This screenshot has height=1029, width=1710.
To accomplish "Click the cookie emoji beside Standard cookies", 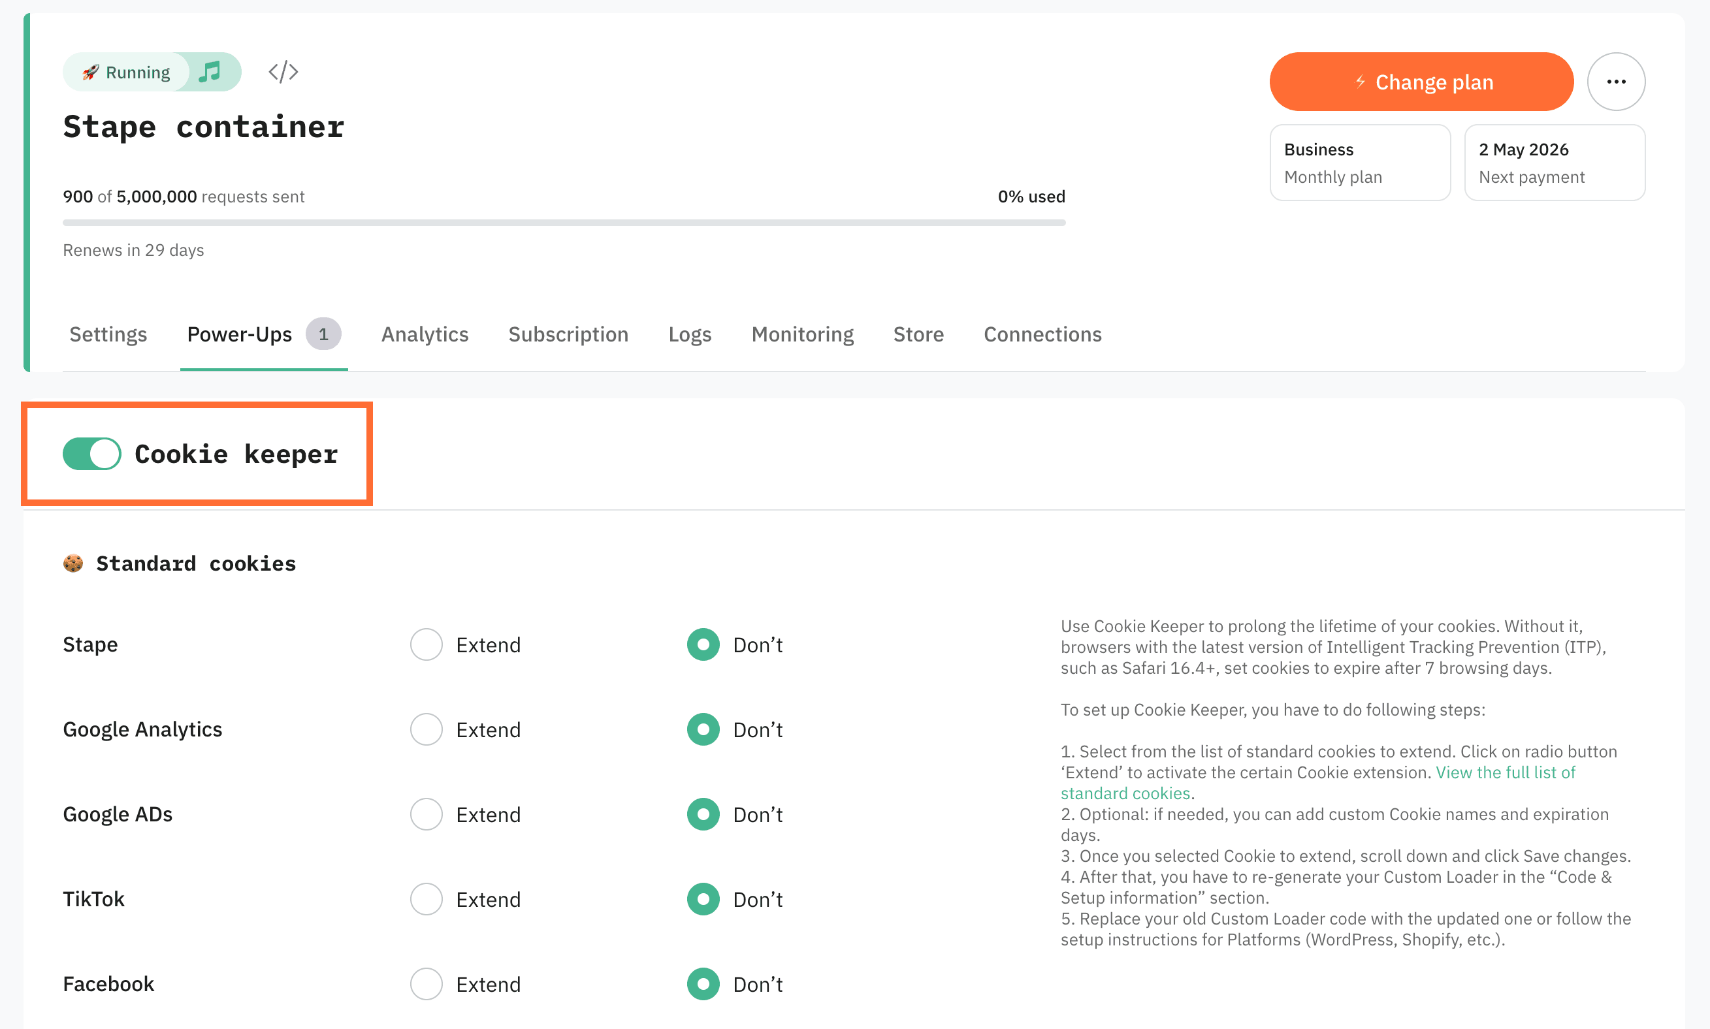I will coord(73,563).
